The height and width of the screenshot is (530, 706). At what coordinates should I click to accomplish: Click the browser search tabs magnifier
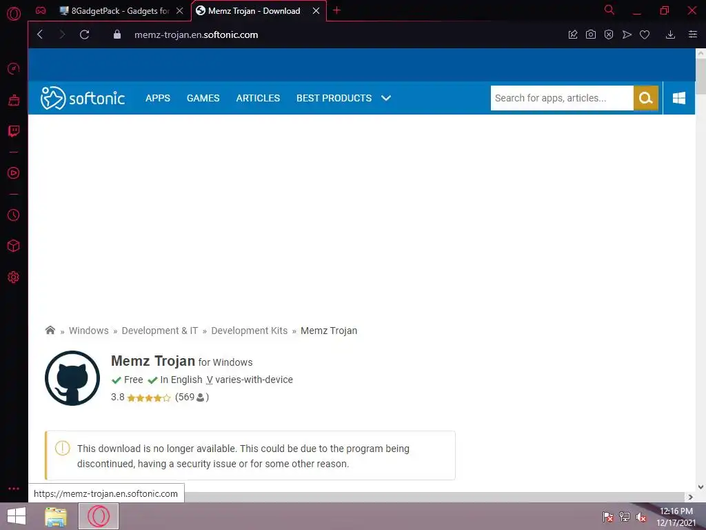pyautogui.click(x=609, y=10)
